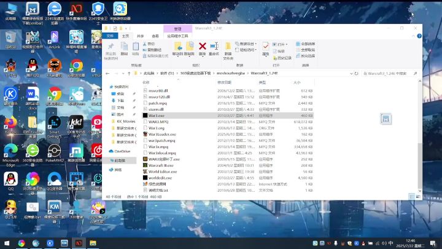Screen dimensions: 442x249
Task: Click the Cut scissors item in ribbon
Action: pos(149,44)
